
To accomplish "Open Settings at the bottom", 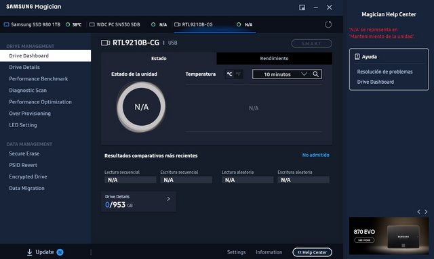I will 237,252.
